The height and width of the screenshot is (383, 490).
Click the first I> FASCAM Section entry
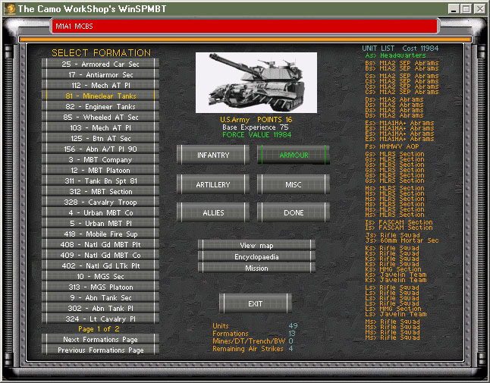point(399,222)
